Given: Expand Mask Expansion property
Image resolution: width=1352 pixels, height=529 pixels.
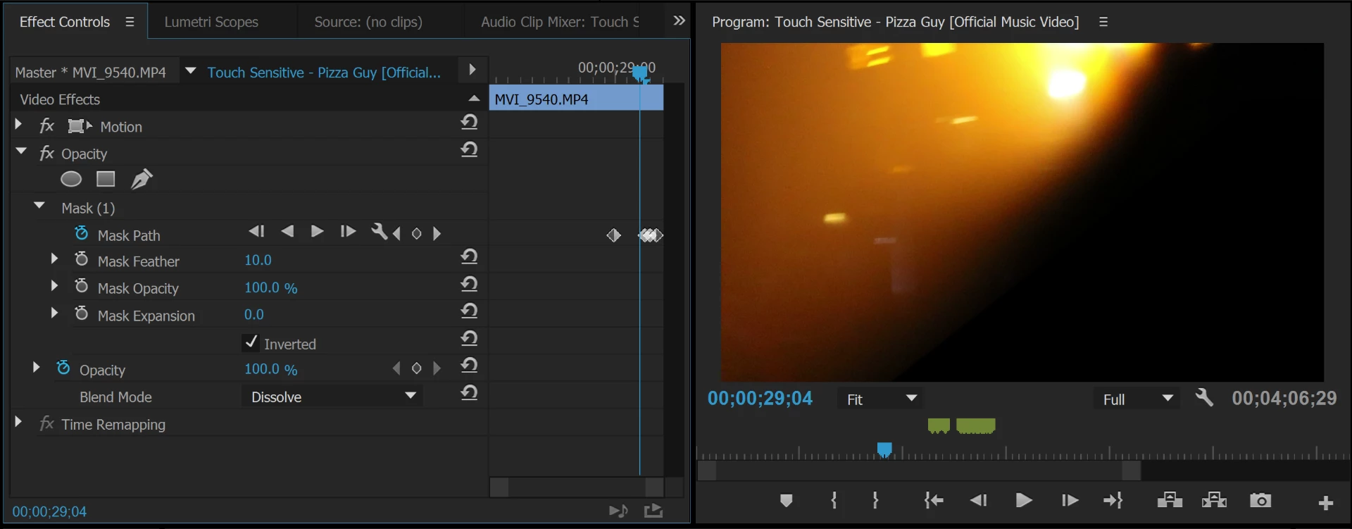Looking at the screenshot, I should (x=54, y=312).
